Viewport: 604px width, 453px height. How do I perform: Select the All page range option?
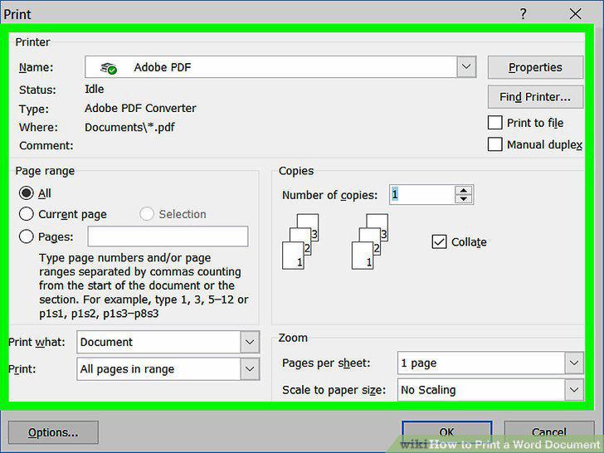pyautogui.click(x=27, y=193)
